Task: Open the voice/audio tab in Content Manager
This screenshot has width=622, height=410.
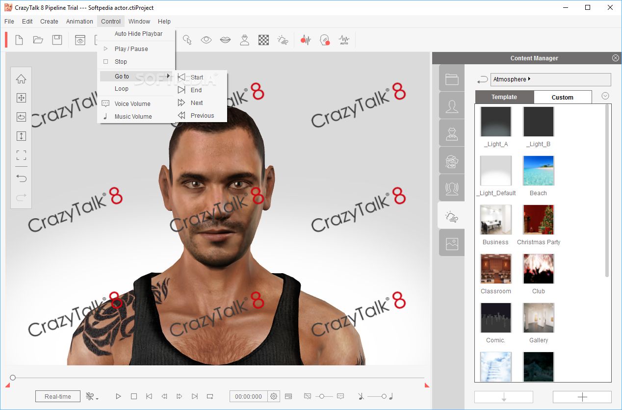Action: pos(452,189)
